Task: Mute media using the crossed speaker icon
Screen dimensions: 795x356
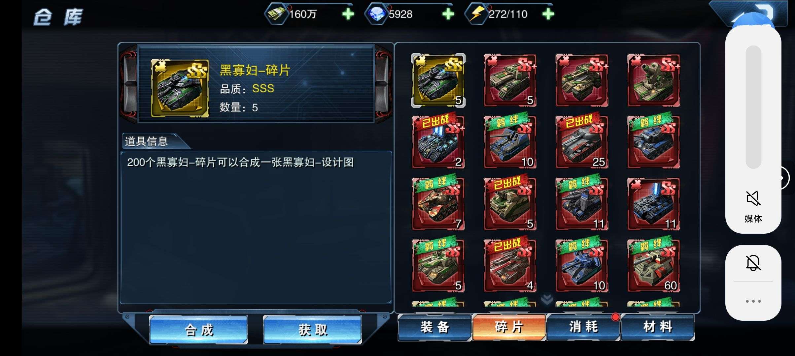Action: (x=753, y=198)
